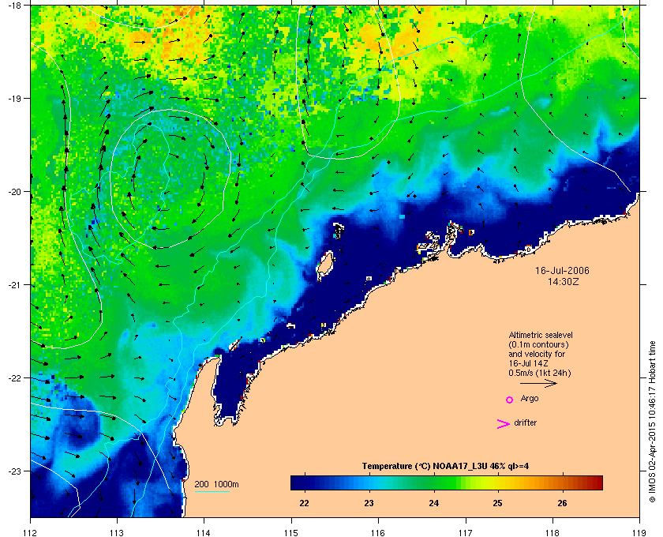Screen dimensions: 663x537
Task: Click the longitude axis label 119
Action: point(639,532)
